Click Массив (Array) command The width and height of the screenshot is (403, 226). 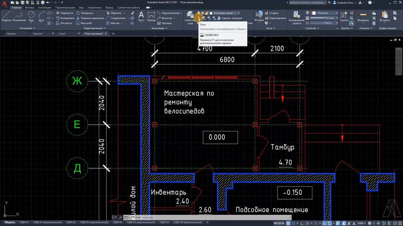coord(113,23)
